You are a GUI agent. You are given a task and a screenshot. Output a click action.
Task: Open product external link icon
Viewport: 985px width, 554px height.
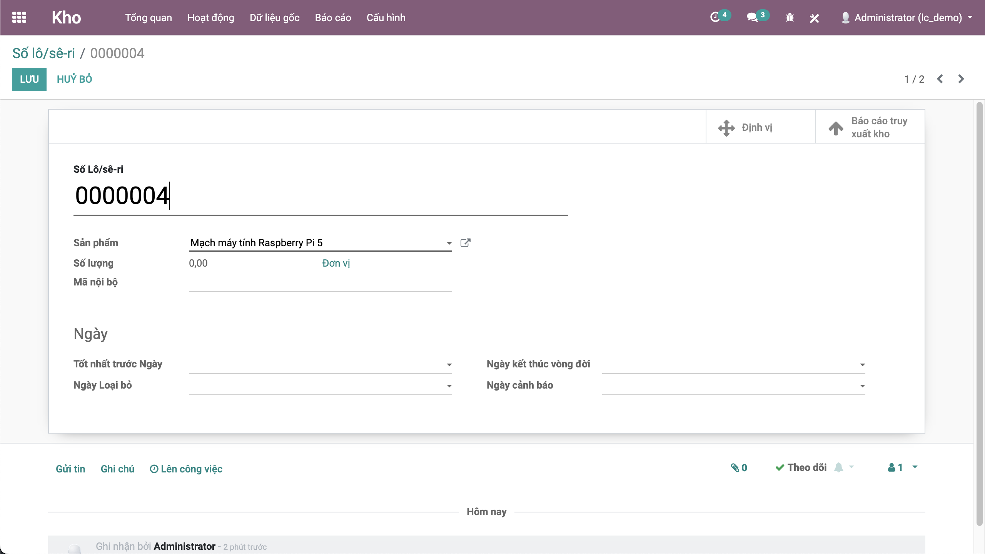pos(465,243)
